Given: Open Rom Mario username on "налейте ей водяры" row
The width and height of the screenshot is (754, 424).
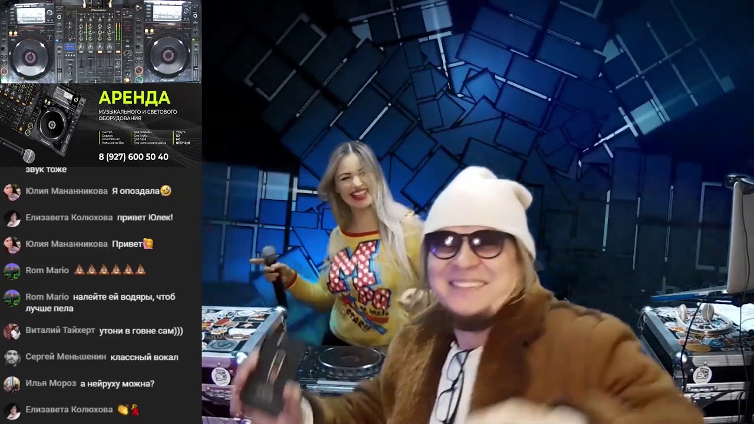Looking at the screenshot, I should click(47, 297).
